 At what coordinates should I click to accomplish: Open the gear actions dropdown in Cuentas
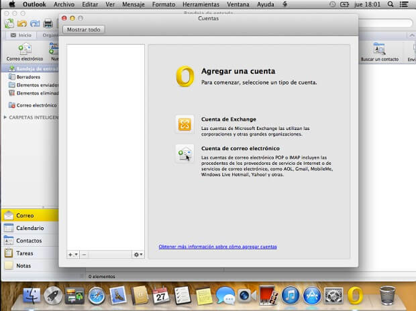pyautogui.click(x=138, y=255)
